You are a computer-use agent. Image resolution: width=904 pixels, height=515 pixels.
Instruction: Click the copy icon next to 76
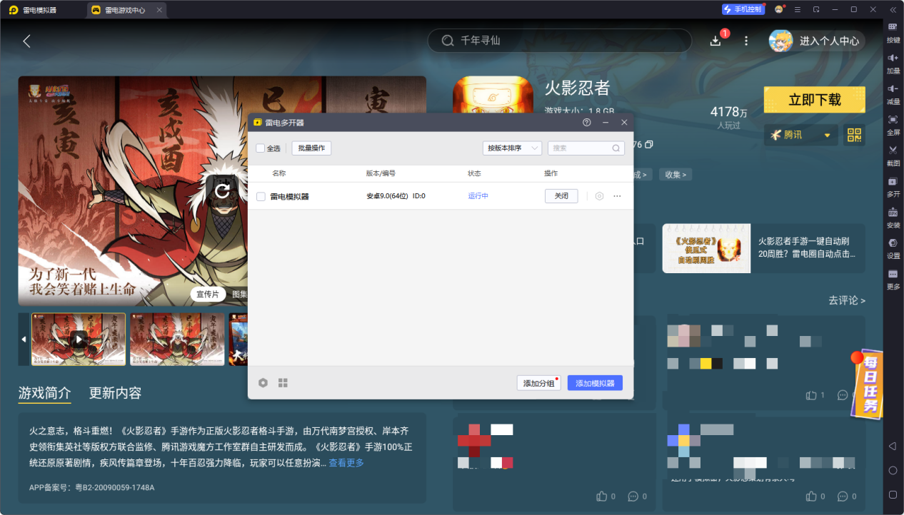pos(649,145)
